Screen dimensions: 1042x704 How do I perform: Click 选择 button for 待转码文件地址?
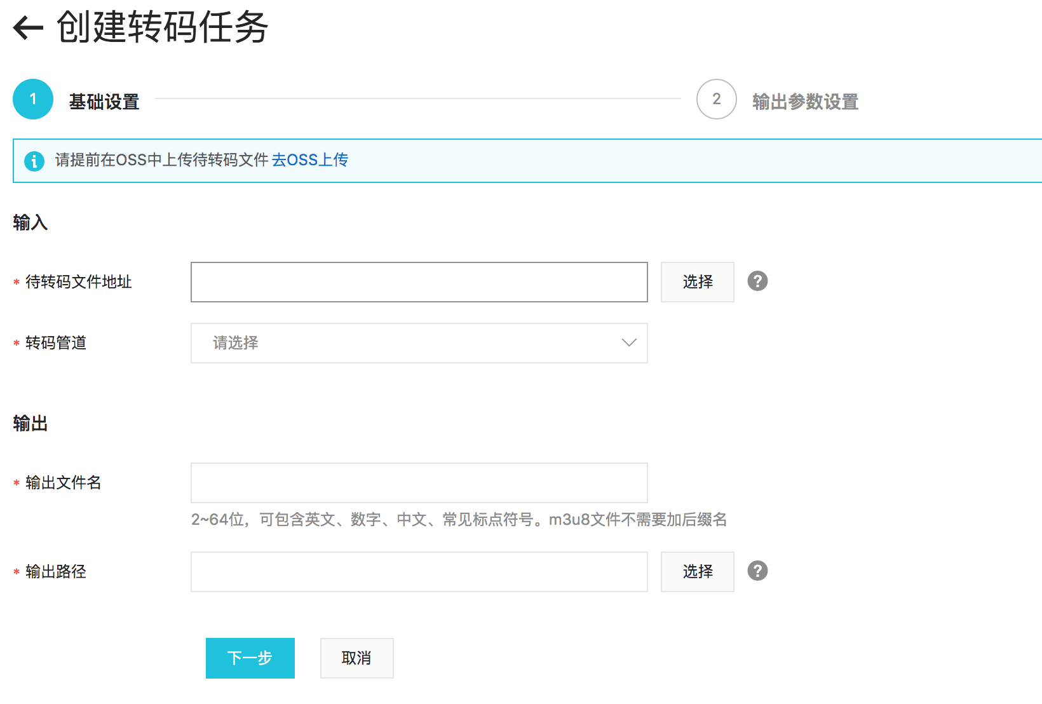point(697,282)
